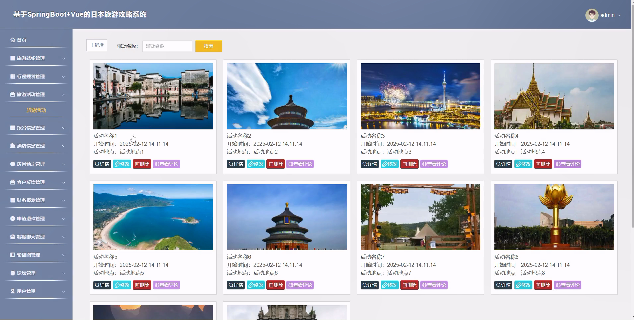The image size is (634, 320).
Task: Open the 轮播图管理 menu label
Action: coord(29,255)
